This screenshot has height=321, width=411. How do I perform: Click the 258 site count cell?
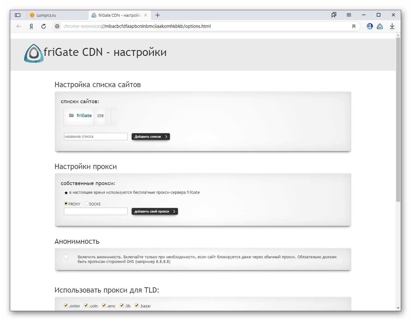(x=100, y=116)
